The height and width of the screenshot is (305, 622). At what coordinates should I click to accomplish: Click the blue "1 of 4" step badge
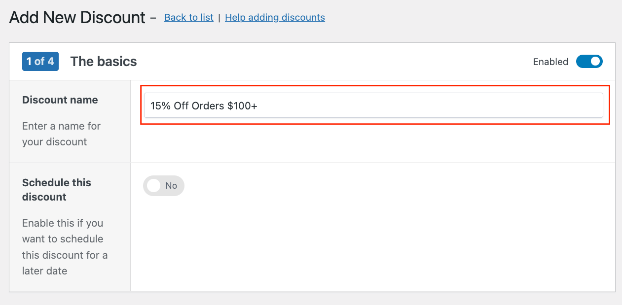40,61
